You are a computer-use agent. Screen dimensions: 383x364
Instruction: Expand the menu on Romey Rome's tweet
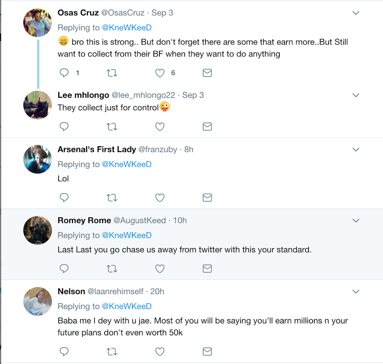pyautogui.click(x=356, y=221)
